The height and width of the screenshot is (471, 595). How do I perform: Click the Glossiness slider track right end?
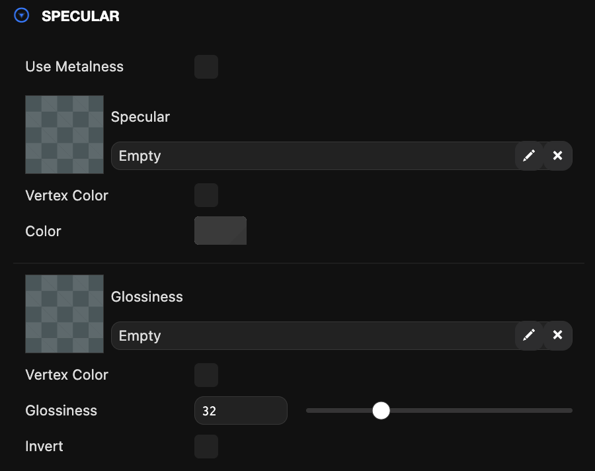coord(569,411)
